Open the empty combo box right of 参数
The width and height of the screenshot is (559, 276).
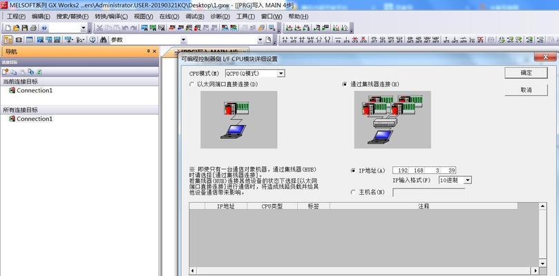click(260, 39)
